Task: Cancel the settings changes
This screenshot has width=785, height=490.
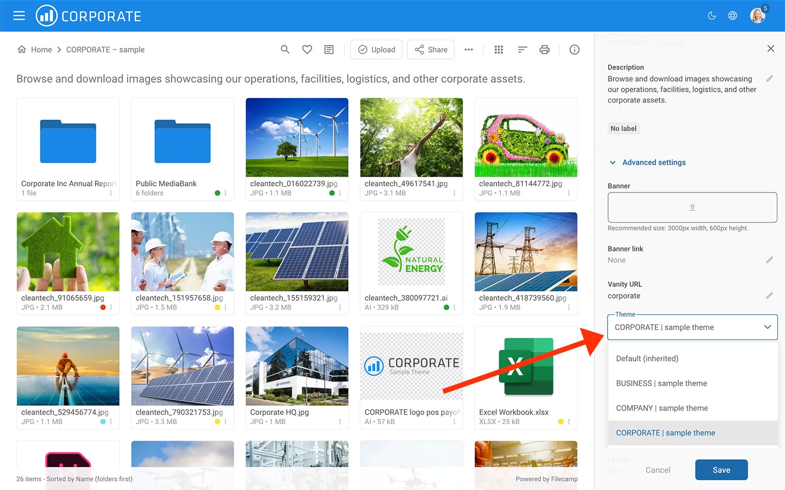Action: click(658, 470)
